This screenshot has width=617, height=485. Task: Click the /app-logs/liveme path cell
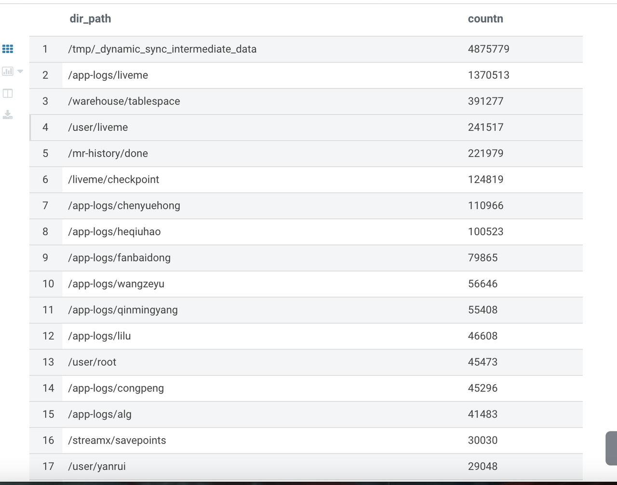point(108,75)
